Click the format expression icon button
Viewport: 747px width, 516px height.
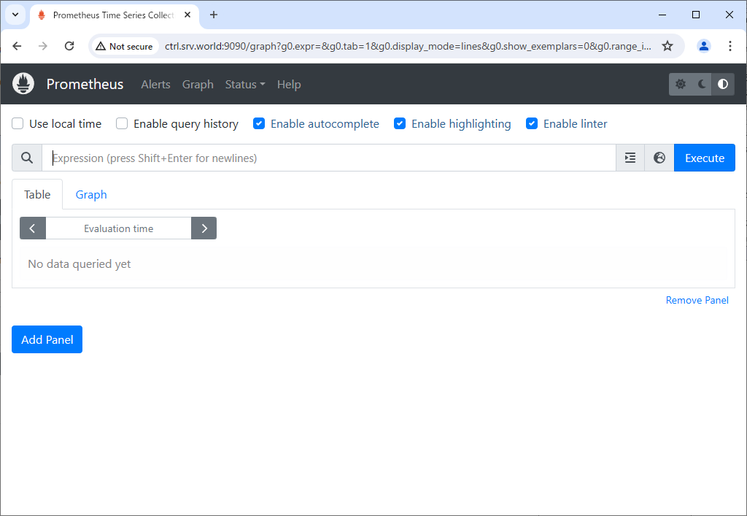[630, 158]
